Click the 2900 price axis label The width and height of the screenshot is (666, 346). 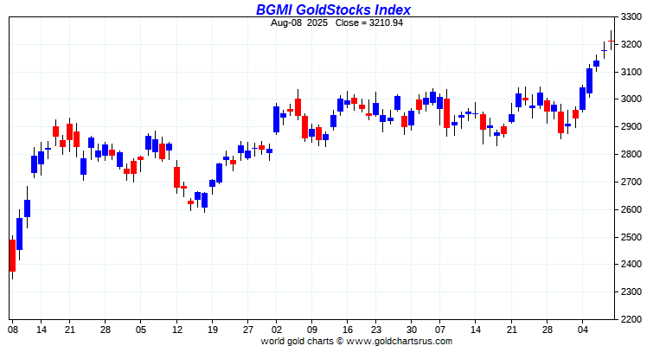(631, 127)
